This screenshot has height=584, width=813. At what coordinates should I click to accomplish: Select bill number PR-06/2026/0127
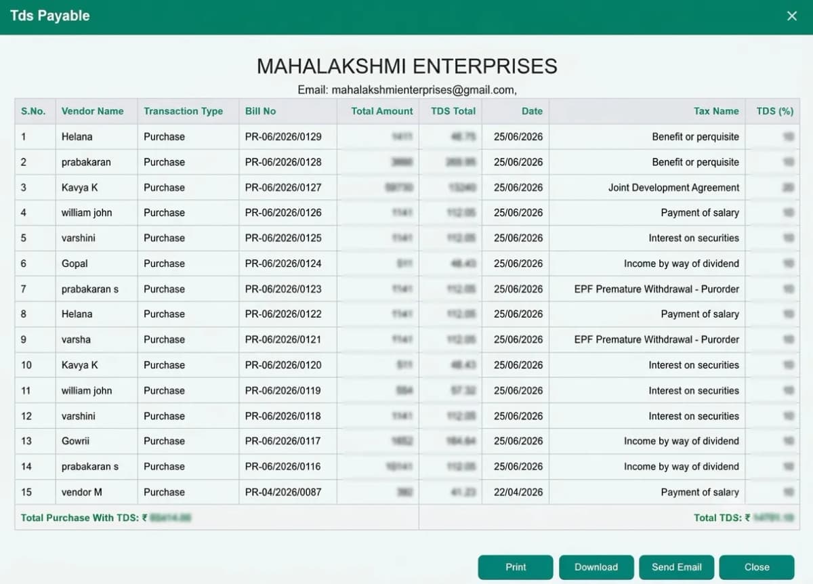click(283, 188)
